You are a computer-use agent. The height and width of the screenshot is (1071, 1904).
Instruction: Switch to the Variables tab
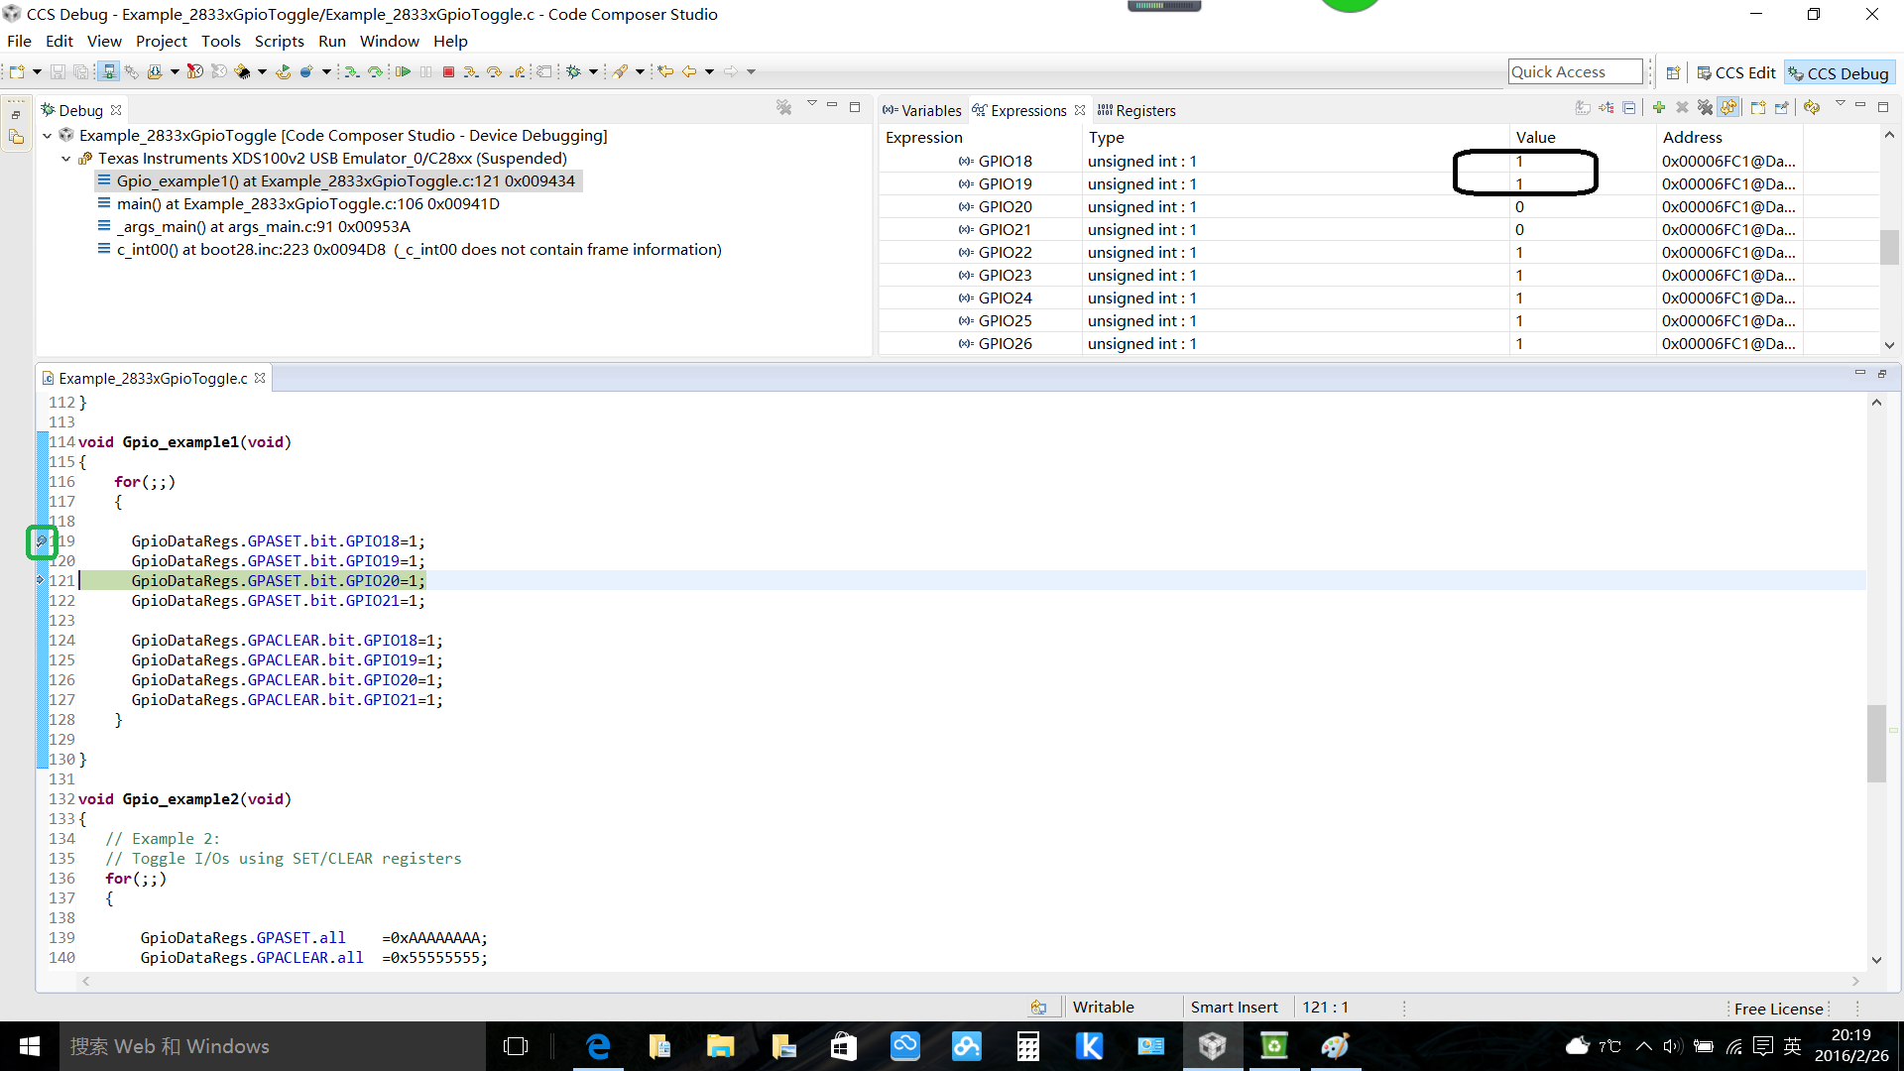(x=922, y=110)
